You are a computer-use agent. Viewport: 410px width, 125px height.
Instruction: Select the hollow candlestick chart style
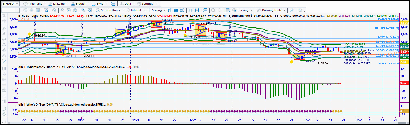click(x=182, y=10)
